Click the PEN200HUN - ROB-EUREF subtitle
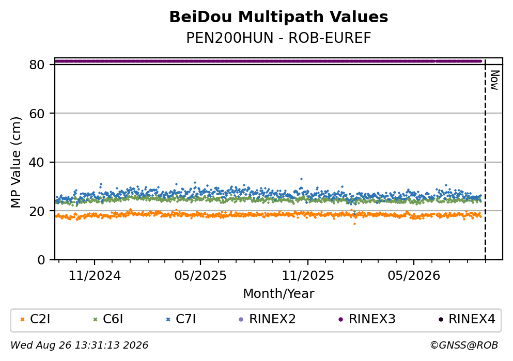The width and height of the screenshot is (513, 361). click(x=279, y=38)
